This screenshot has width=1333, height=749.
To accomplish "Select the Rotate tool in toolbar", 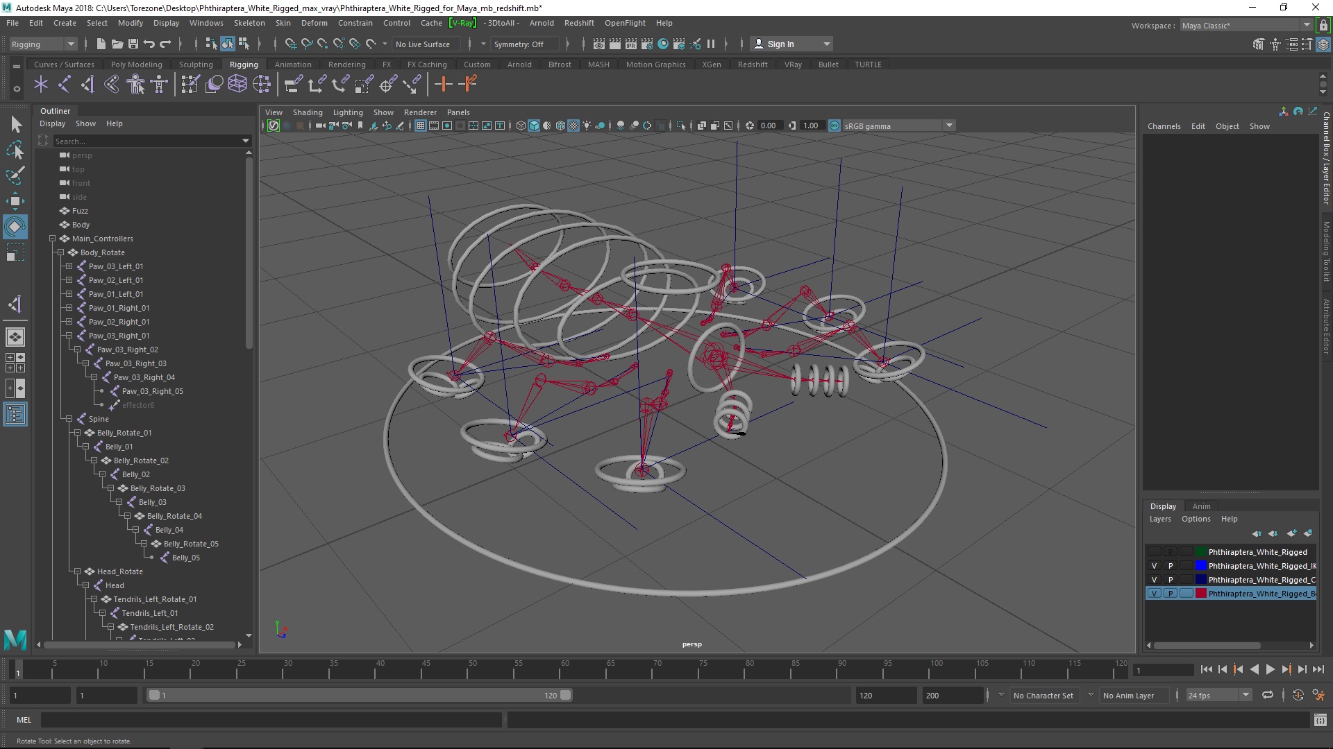I will (x=15, y=226).
